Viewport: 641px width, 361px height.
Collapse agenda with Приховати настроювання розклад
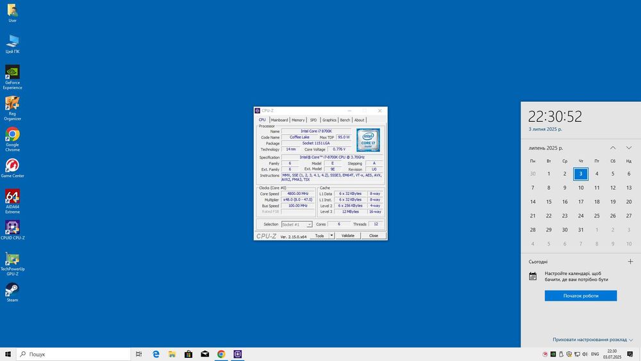(x=593, y=340)
